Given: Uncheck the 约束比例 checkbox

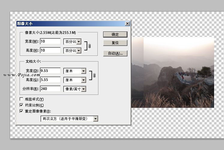Looking at the screenshot, I should [x=21, y=105].
